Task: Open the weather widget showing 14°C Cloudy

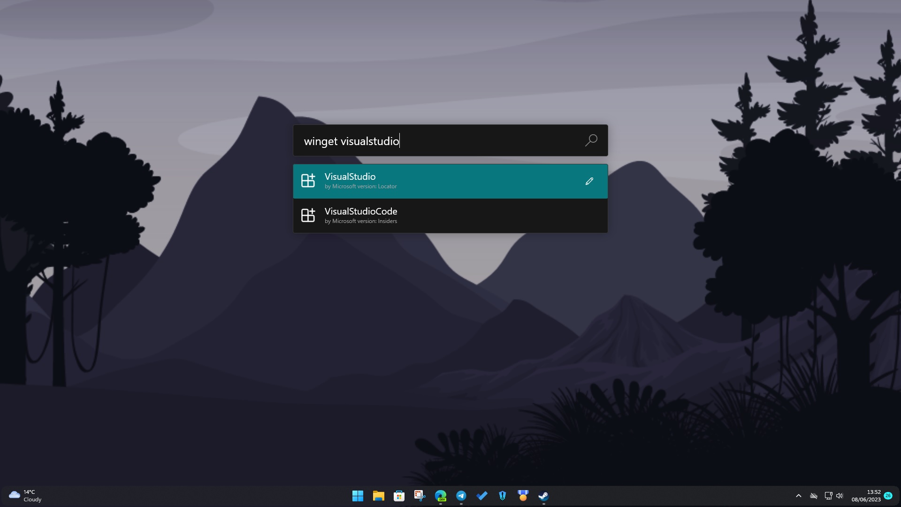Action: point(25,496)
